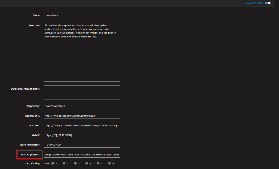Enable CPU pinning for core 5
Image resolution: width=279 pixels, height=169 pixels.
pos(109,163)
